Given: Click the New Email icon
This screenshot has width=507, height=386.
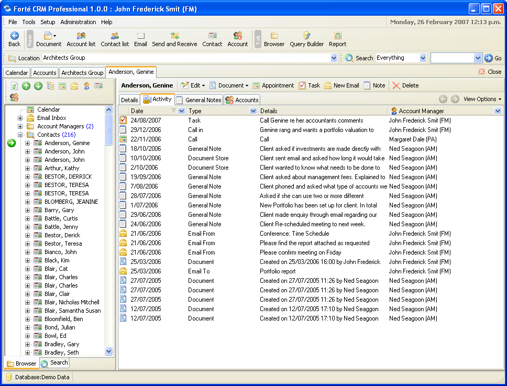Looking at the screenshot, I should tap(341, 85).
